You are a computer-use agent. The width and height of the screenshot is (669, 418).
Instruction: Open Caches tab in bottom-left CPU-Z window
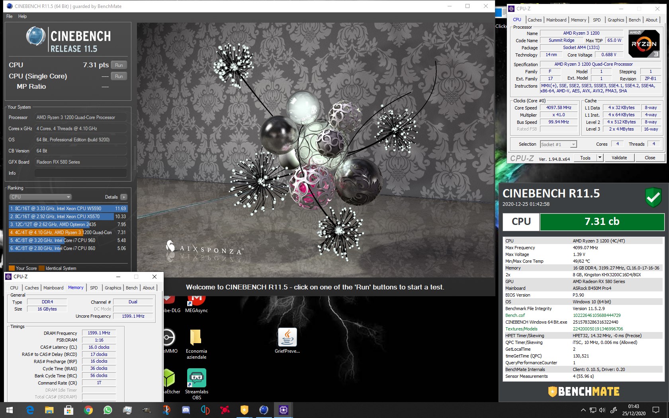[x=32, y=288]
